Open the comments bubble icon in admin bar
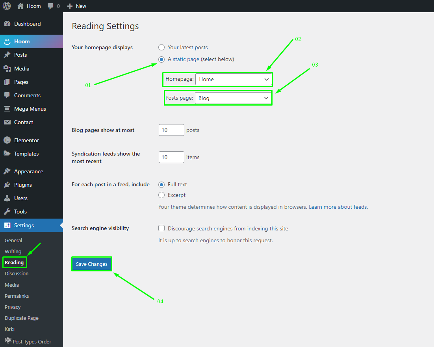The height and width of the screenshot is (347, 434). [51, 6]
